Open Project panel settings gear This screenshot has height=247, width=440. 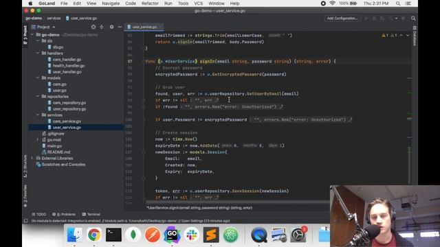tap(111, 27)
